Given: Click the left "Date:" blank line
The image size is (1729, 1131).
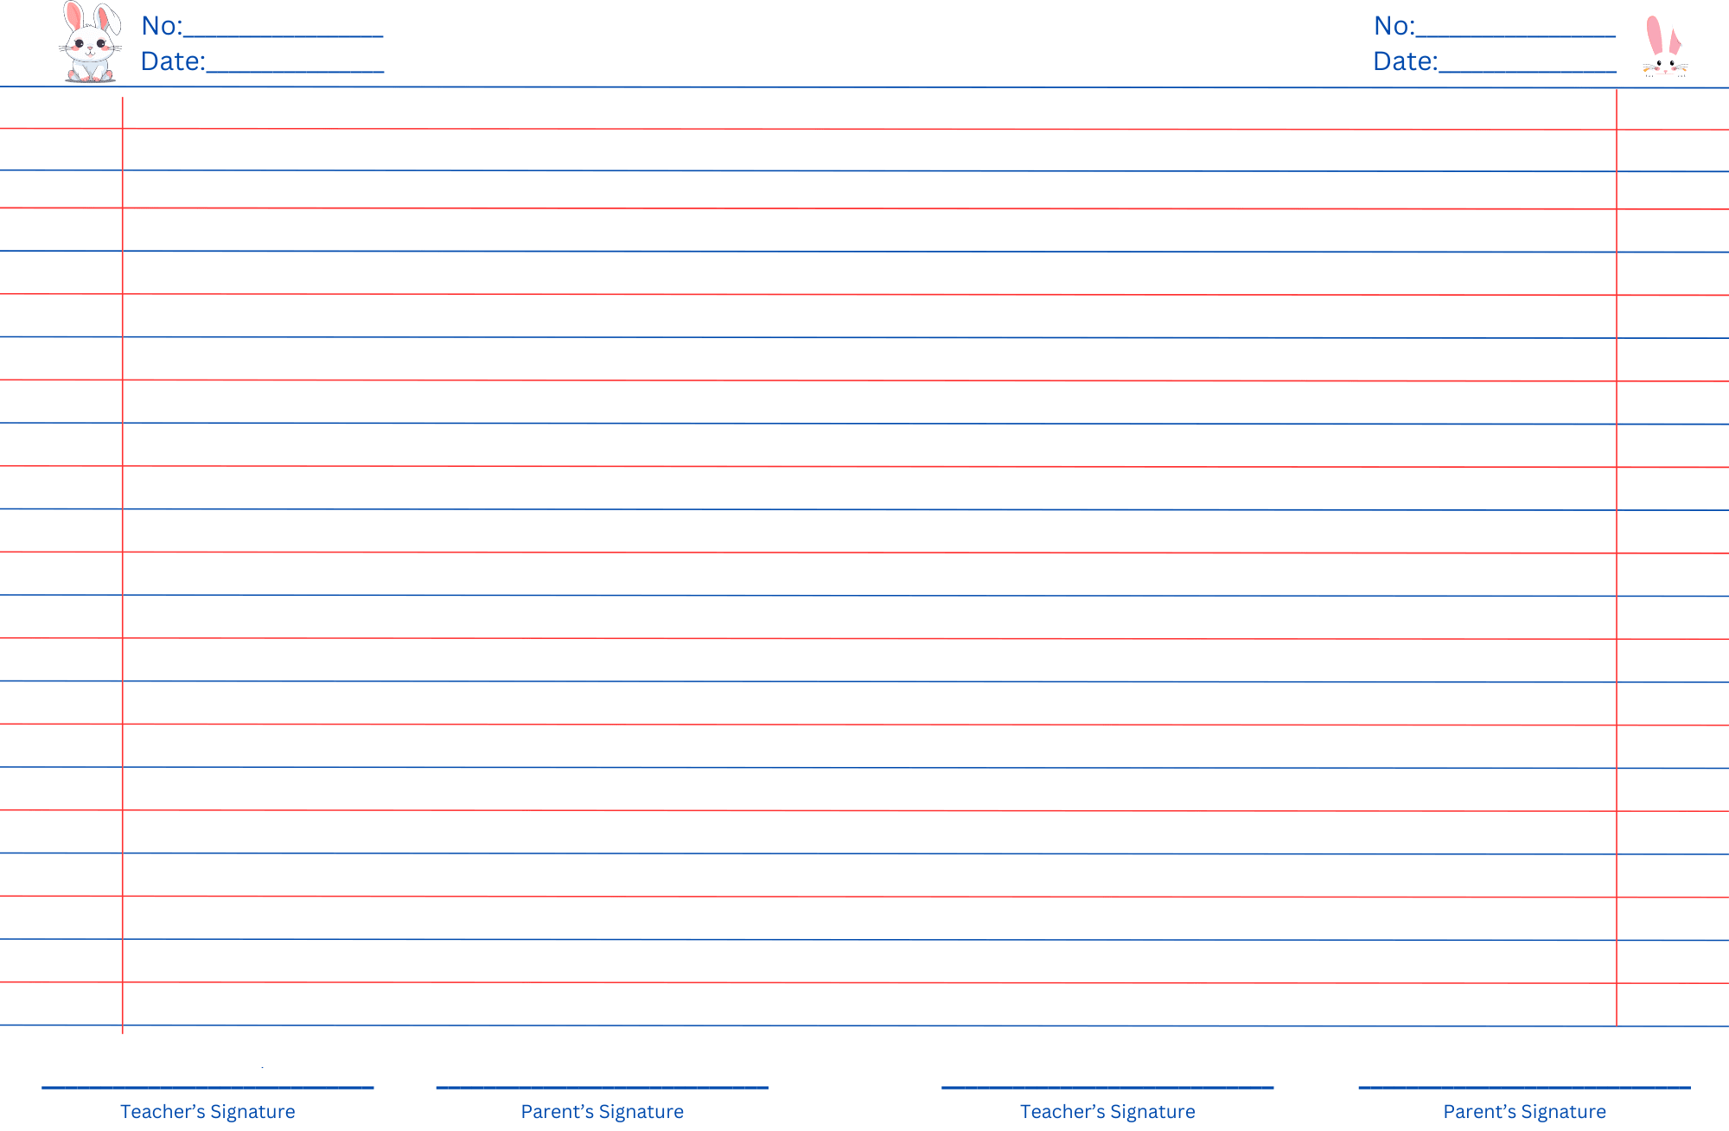Looking at the screenshot, I should (295, 71).
